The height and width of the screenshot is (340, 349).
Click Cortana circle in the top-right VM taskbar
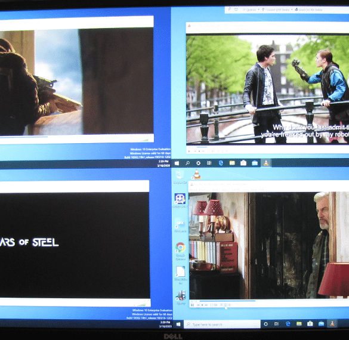pyautogui.click(x=198, y=163)
